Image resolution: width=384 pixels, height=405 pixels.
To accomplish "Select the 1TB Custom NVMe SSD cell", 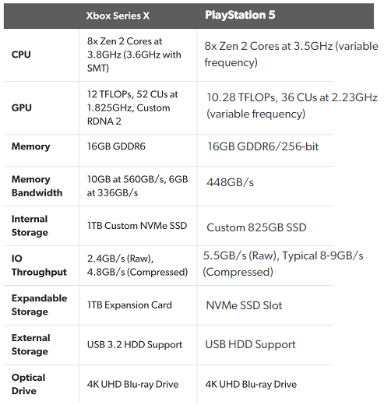I will click(x=137, y=226).
